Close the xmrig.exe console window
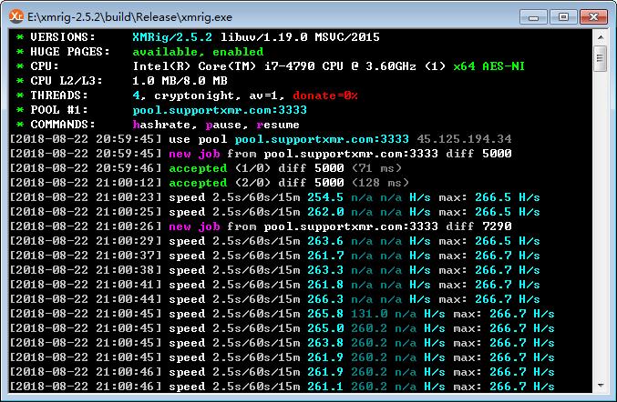 tap(593, 17)
